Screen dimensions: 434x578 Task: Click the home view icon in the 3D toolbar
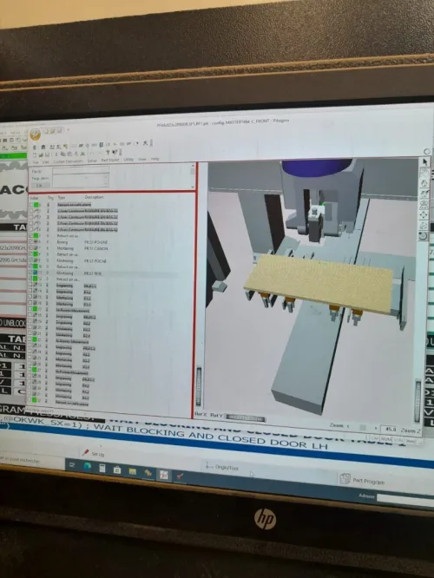click(424, 183)
